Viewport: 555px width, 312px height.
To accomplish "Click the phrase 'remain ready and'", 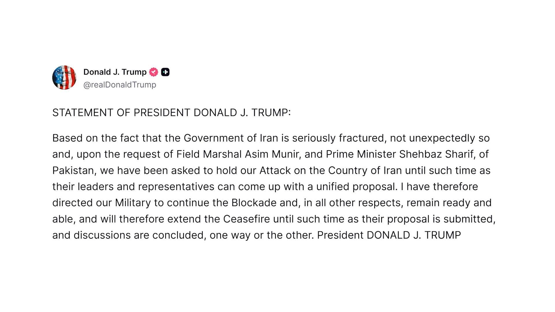I will coord(449,203).
